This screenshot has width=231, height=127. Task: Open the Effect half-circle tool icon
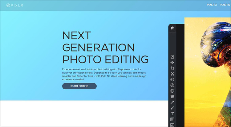[x=172, y=91]
